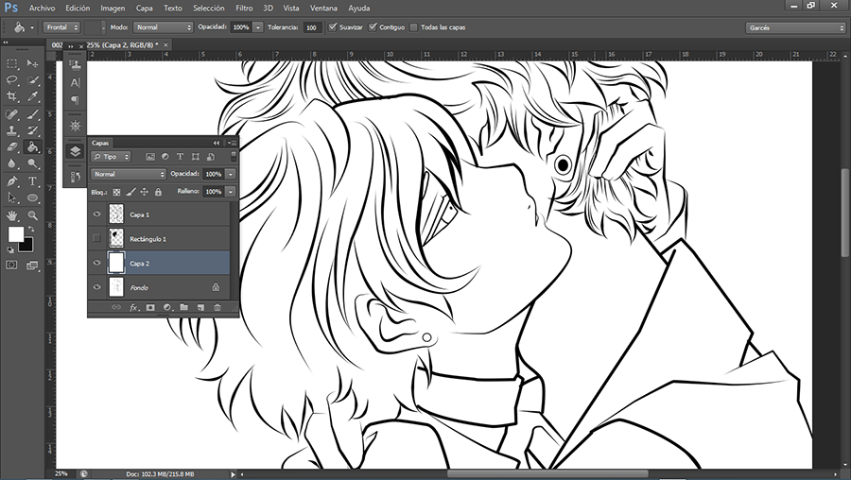Open the Filtro menu
851x480 pixels.
coord(244,8)
